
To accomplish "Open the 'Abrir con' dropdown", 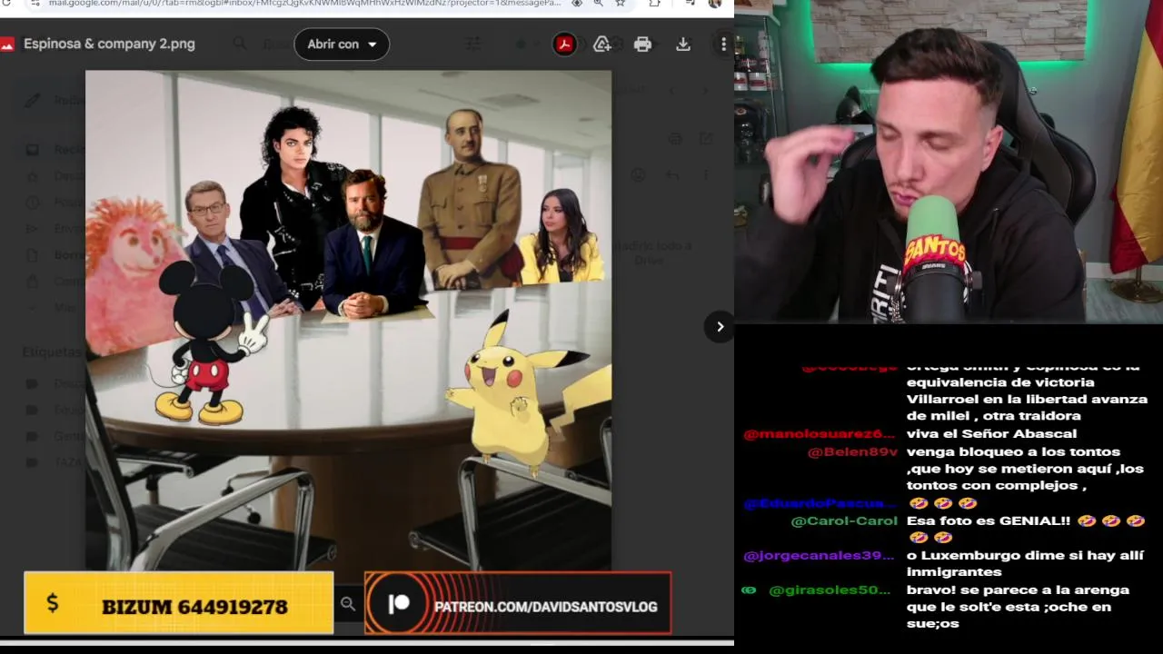I will point(342,44).
